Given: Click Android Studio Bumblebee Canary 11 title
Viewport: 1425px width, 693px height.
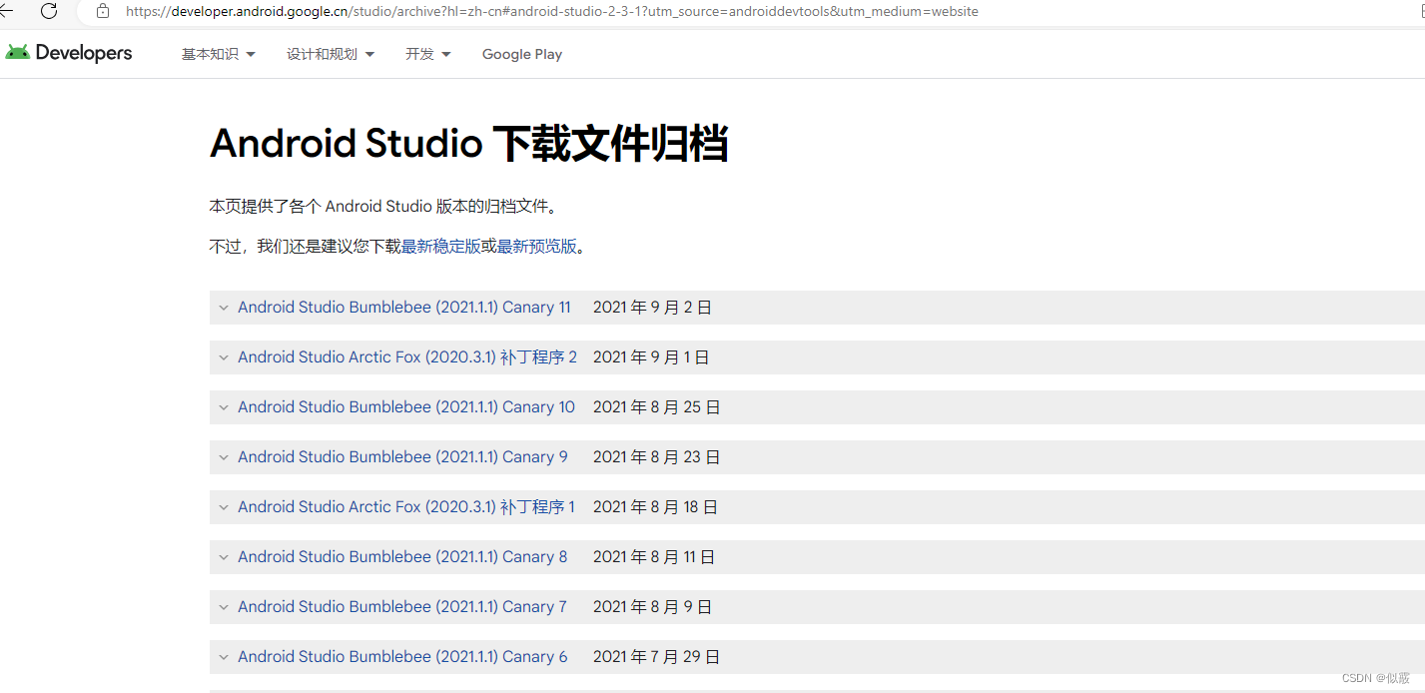Looking at the screenshot, I should coord(404,308).
